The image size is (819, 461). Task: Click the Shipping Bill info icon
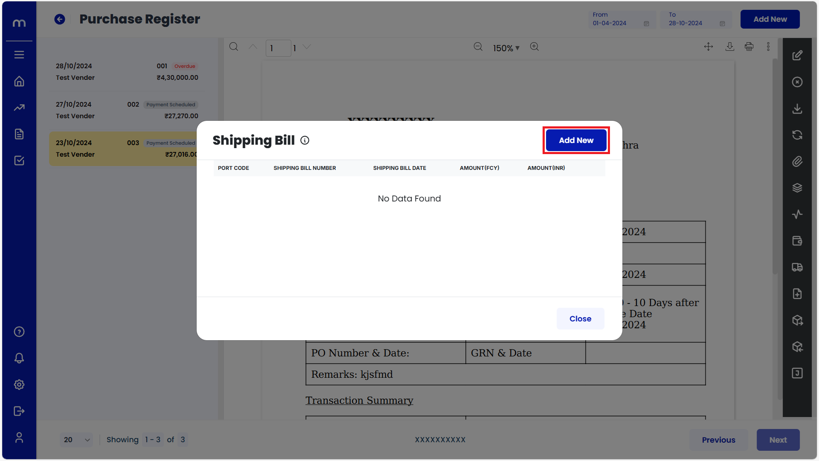[305, 140]
